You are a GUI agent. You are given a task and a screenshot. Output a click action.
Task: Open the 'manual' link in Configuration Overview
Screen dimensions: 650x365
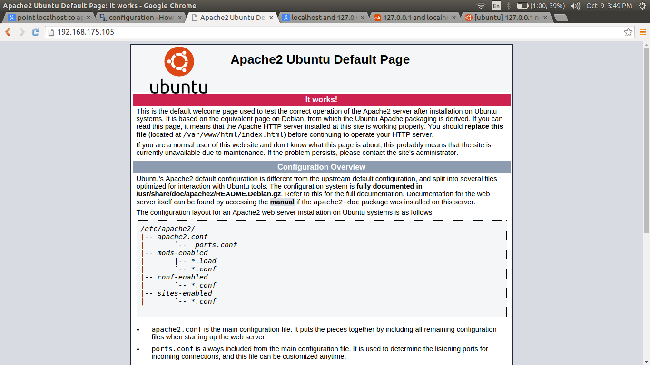pos(282,202)
